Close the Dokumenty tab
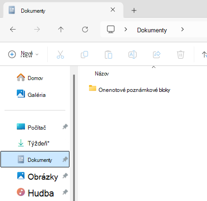Image resolution: width=207 pixels, height=201 pixels. [113, 10]
